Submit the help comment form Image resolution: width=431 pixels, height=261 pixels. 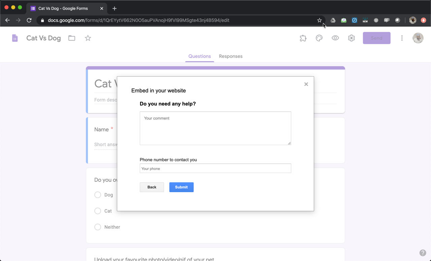pyautogui.click(x=181, y=187)
